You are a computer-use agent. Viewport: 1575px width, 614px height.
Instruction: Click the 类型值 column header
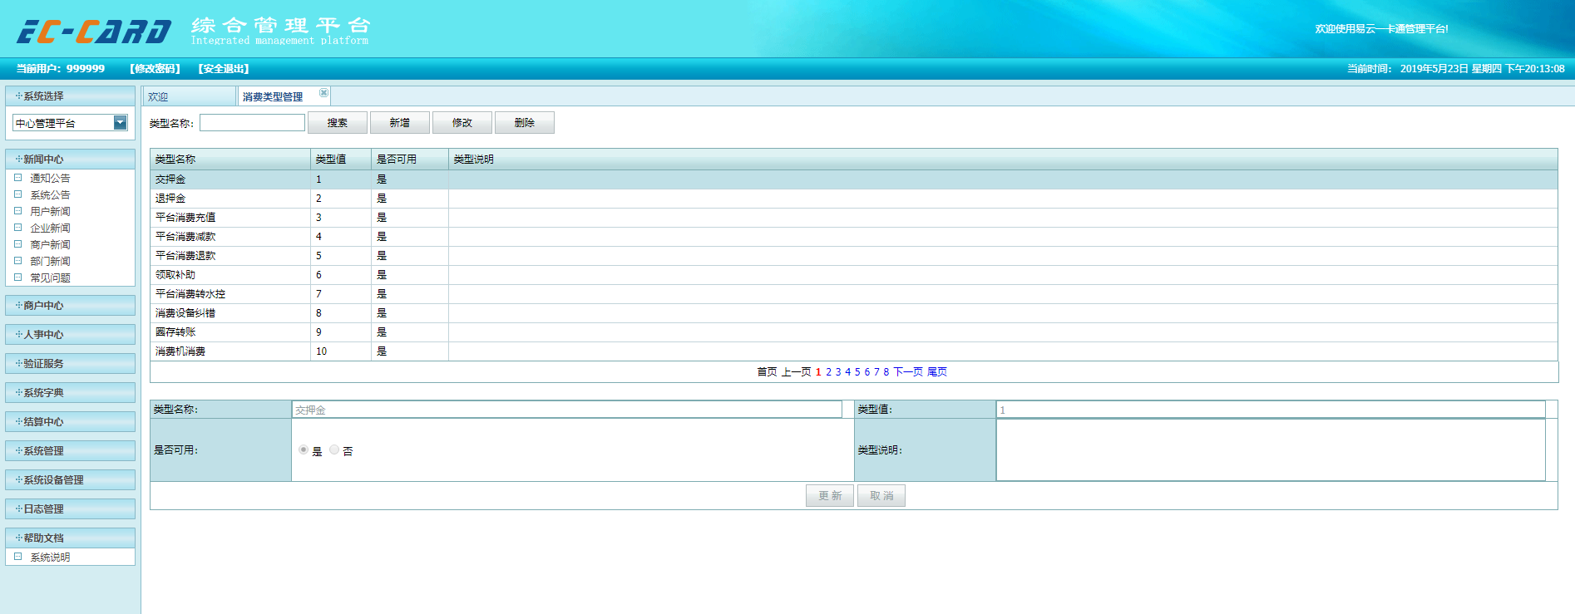[x=341, y=160]
